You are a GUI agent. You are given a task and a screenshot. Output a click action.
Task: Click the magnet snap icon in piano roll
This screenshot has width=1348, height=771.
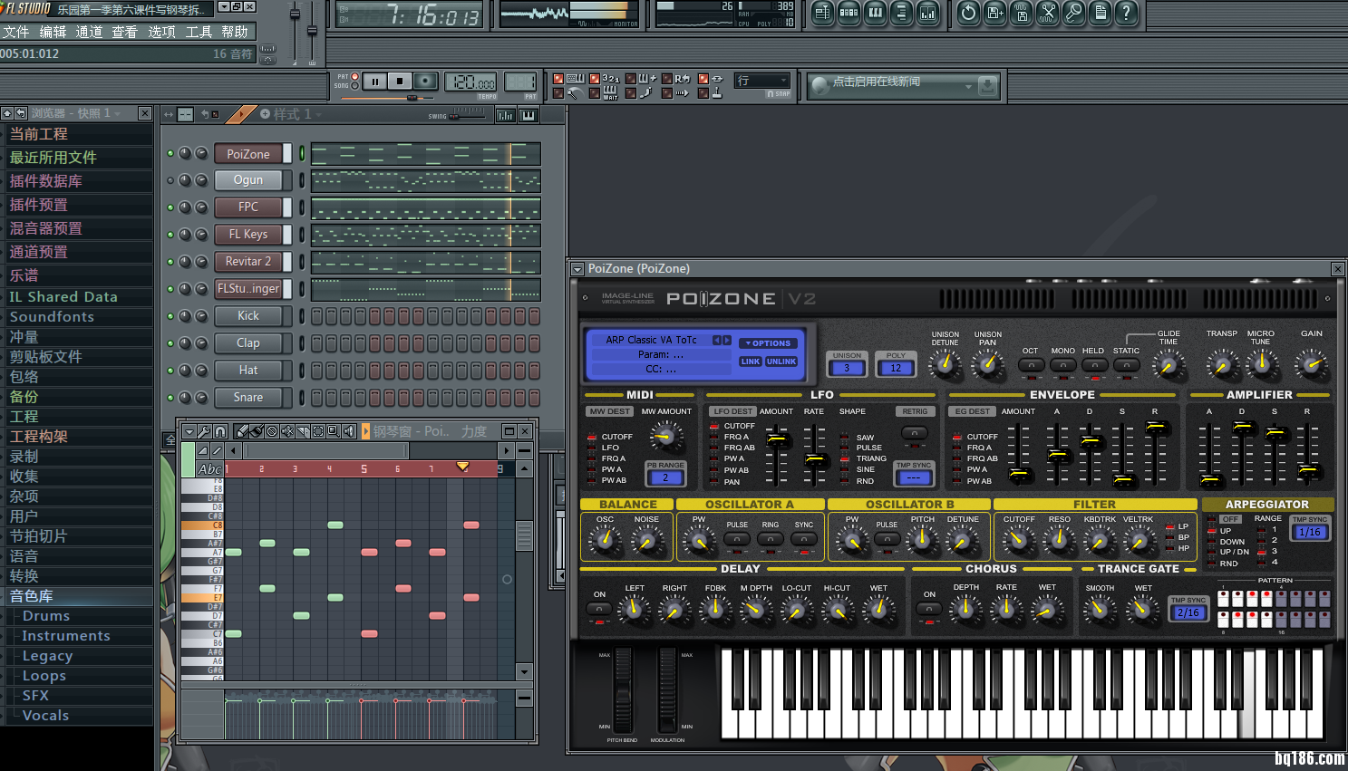coord(220,431)
